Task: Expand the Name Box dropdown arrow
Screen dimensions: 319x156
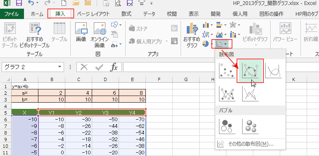Action: [x=60, y=67]
